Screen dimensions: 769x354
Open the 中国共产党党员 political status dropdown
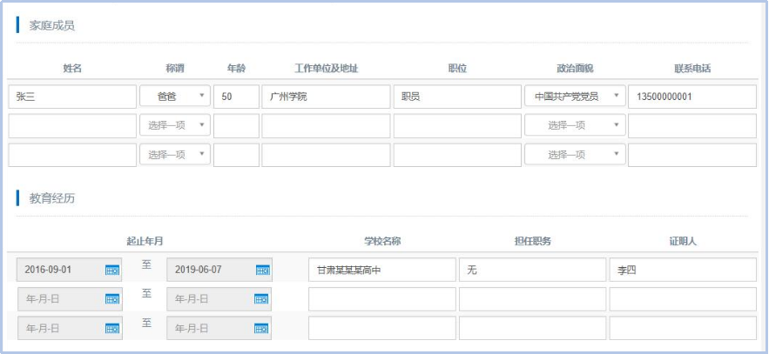pos(575,97)
